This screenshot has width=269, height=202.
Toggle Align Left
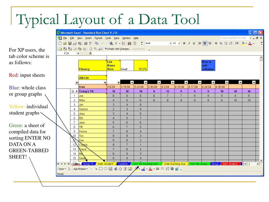click(200, 43)
